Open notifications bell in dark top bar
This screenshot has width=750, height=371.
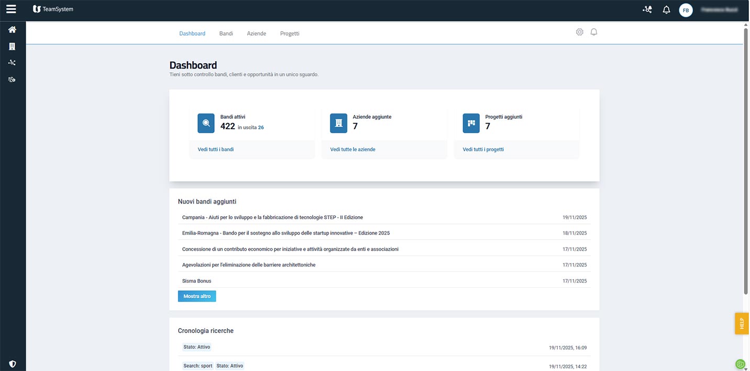pyautogui.click(x=666, y=10)
